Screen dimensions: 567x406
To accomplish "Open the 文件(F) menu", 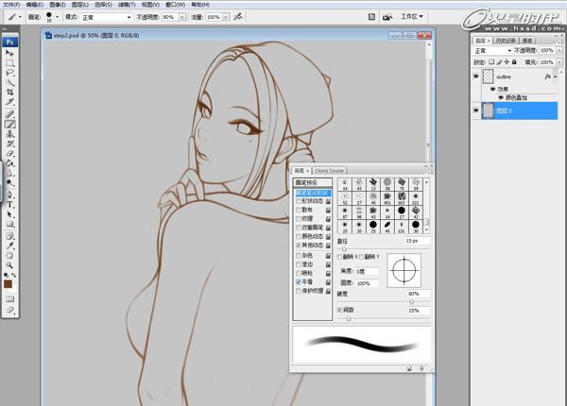I will pos(11,5).
